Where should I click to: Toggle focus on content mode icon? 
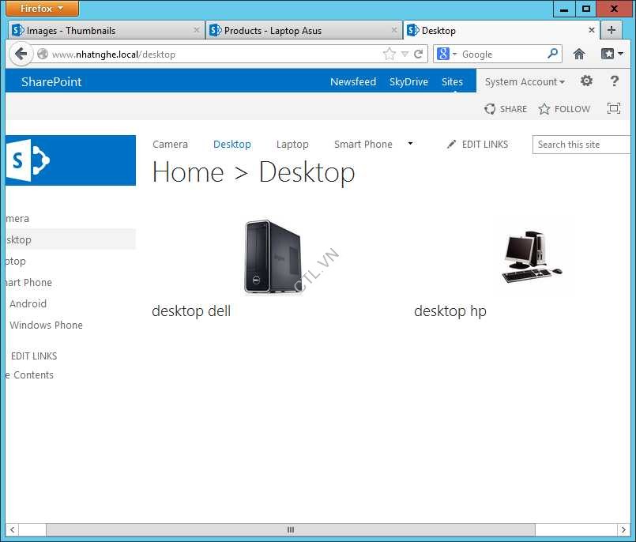tap(613, 109)
